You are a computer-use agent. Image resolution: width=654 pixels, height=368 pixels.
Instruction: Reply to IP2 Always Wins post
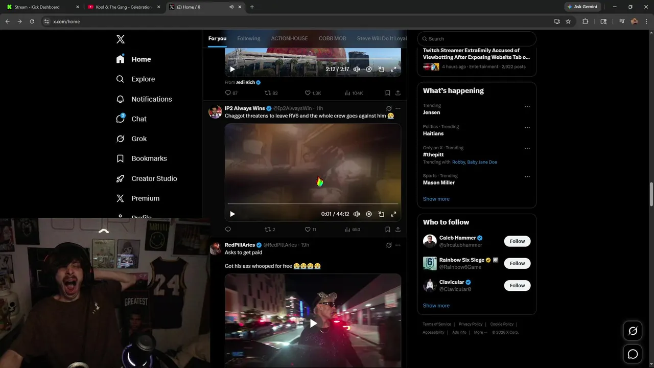[x=228, y=229]
